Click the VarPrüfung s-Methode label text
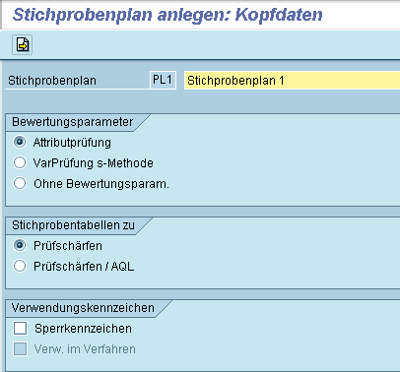This screenshot has height=372, width=400. (x=94, y=163)
